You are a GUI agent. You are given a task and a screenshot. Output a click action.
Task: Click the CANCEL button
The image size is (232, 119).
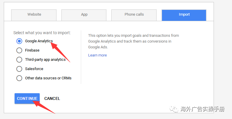52,98
